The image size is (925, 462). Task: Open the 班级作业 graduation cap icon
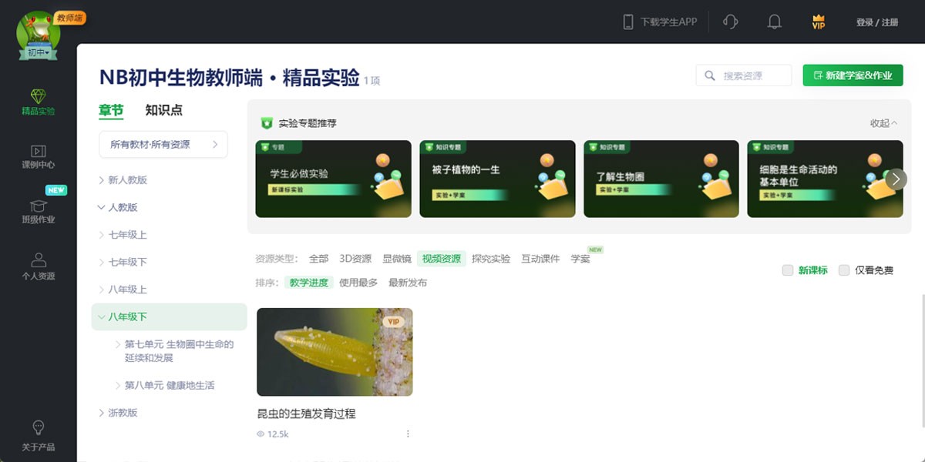pyautogui.click(x=38, y=206)
